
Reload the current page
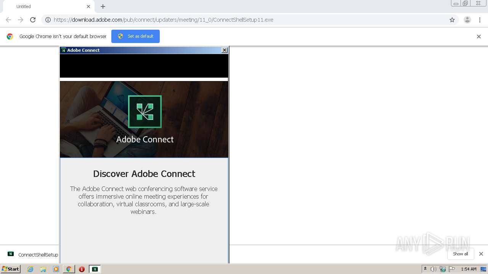(x=33, y=20)
